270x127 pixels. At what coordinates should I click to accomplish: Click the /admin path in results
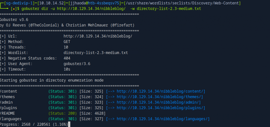[6, 102]
